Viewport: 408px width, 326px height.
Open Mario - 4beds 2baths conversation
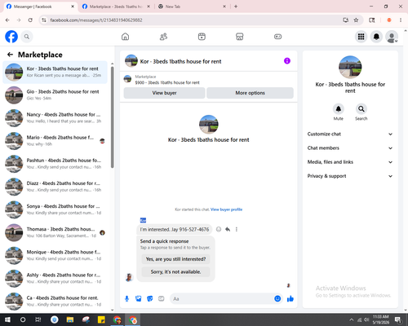[x=55, y=141]
